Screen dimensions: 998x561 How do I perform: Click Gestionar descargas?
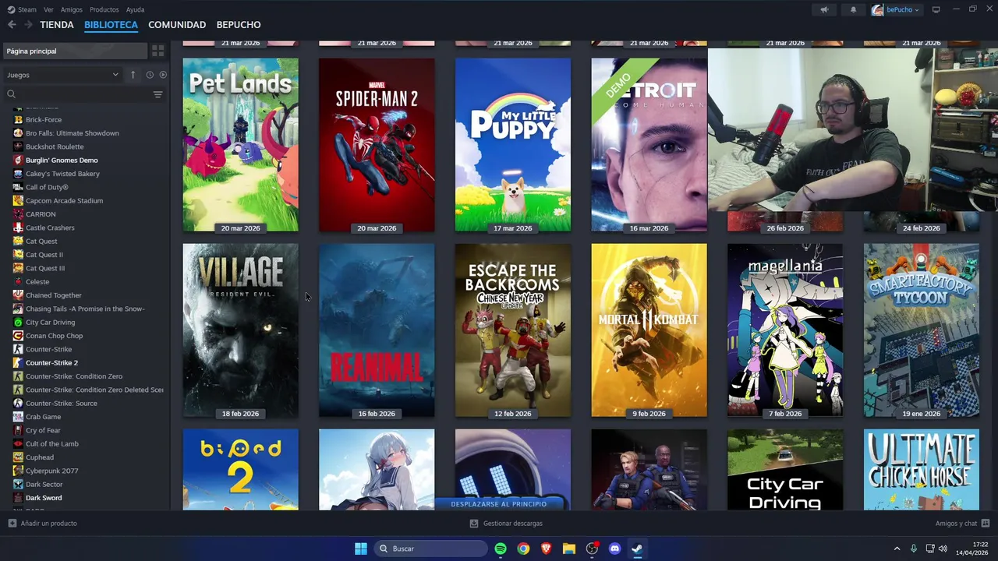pyautogui.click(x=512, y=524)
